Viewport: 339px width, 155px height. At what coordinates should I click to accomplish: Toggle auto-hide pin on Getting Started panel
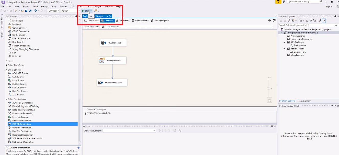click(335, 106)
